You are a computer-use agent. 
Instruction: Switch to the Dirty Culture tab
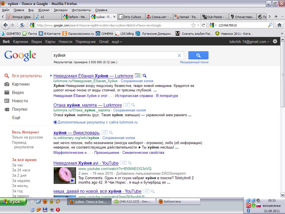pos(131,17)
